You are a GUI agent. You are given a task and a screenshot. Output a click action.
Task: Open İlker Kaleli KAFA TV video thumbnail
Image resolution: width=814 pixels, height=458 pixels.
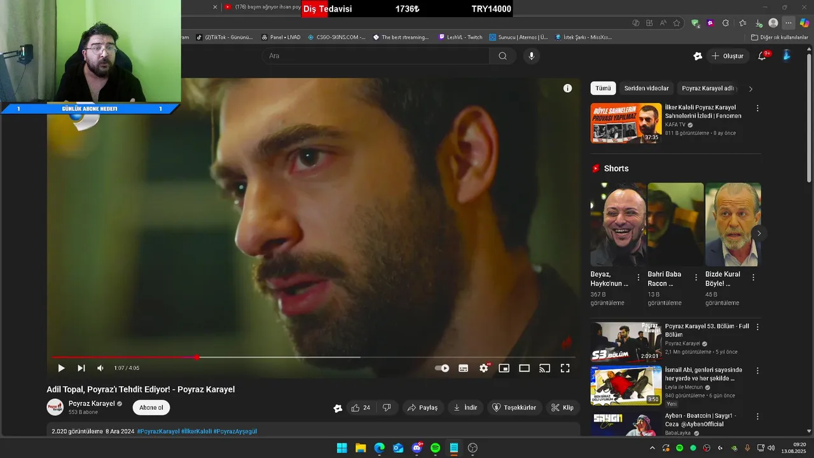[x=626, y=123]
